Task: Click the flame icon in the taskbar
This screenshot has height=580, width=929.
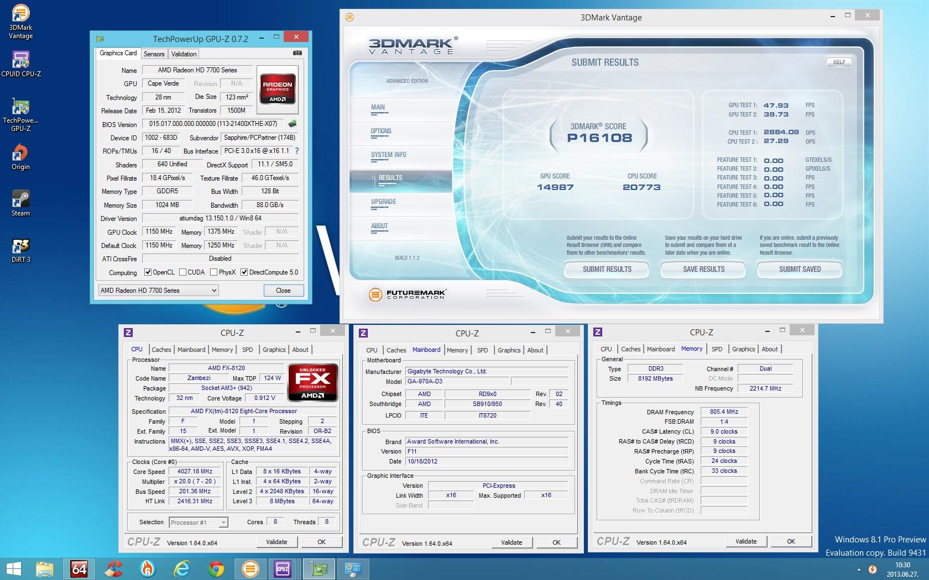Action: [148, 569]
